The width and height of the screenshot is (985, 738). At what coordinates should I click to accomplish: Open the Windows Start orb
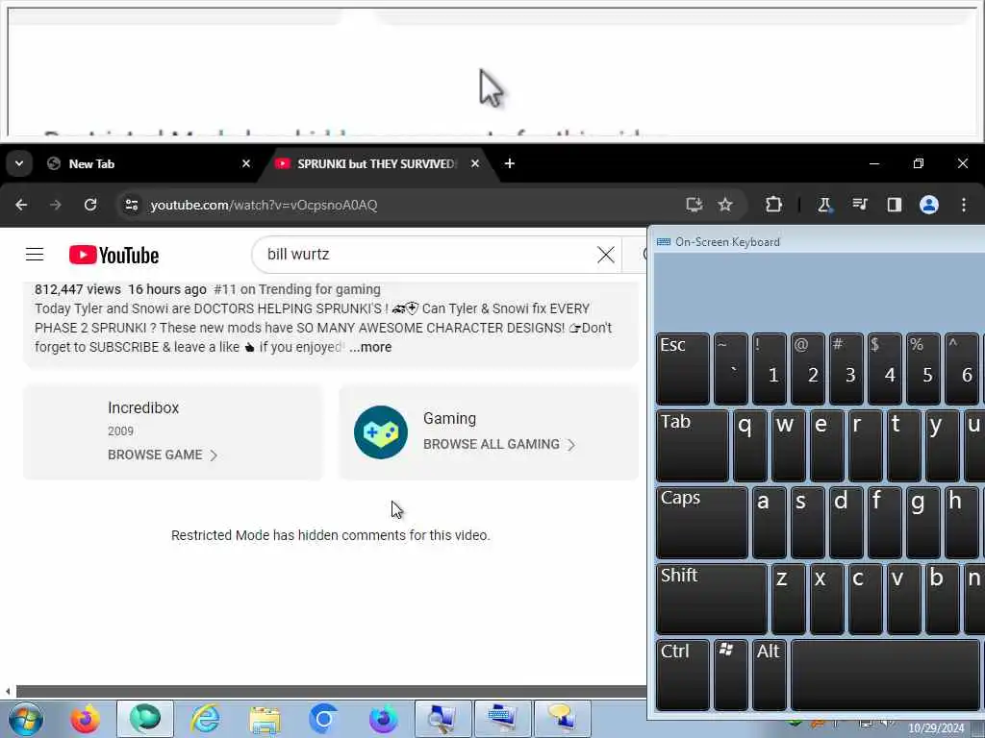26,719
